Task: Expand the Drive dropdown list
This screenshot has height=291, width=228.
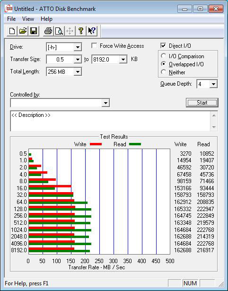Action: [78, 47]
